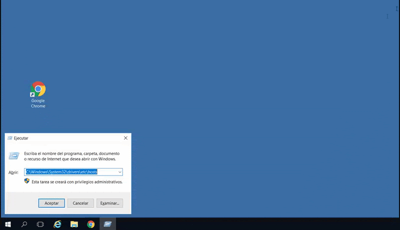Open File Explorer from the taskbar
The image size is (400, 230).
[x=74, y=224]
